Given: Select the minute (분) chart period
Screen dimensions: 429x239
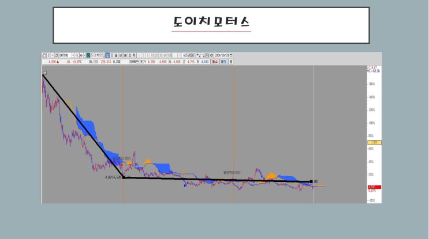Looking at the screenshot, I should coord(125,55).
